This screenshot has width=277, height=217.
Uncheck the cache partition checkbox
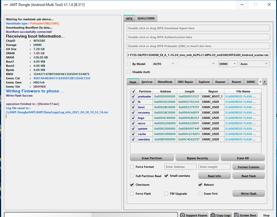(133, 134)
